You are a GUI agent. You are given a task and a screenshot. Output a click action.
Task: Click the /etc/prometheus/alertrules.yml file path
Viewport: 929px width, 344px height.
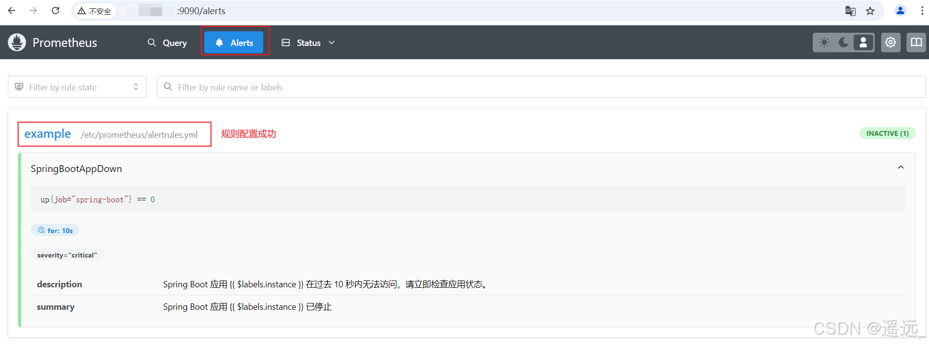[139, 135]
